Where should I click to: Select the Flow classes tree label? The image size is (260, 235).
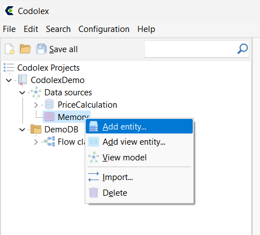[71, 142]
